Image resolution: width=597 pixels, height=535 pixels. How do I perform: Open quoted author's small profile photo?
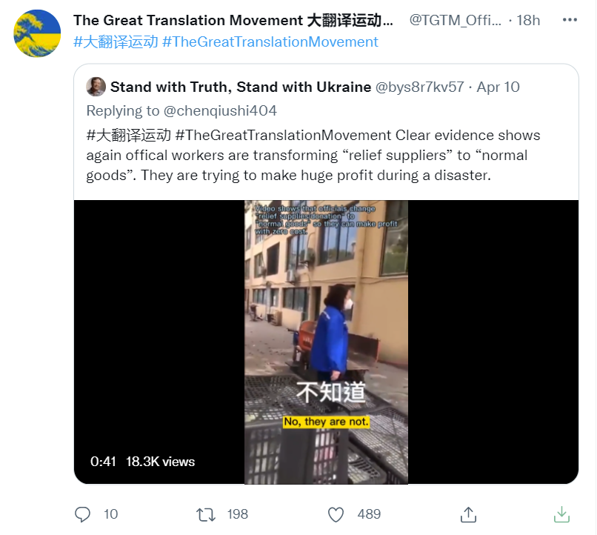(x=96, y=87)
